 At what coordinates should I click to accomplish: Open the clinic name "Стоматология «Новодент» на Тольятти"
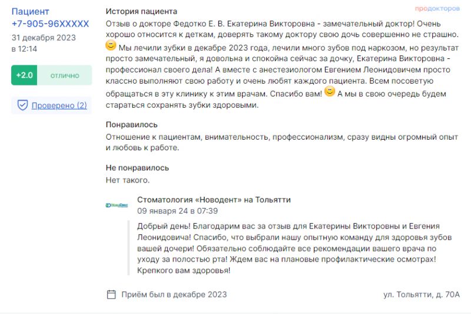click(214, 200)
